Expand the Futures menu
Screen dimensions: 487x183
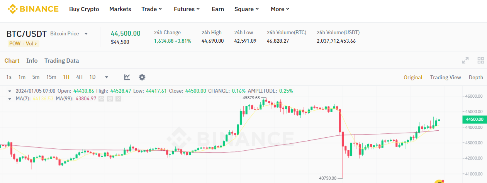click(x=187, y=9)
